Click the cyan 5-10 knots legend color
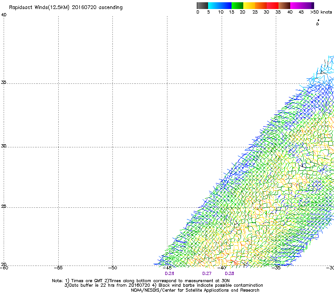This screenshot has width=334, height=293. pos(214,5)
